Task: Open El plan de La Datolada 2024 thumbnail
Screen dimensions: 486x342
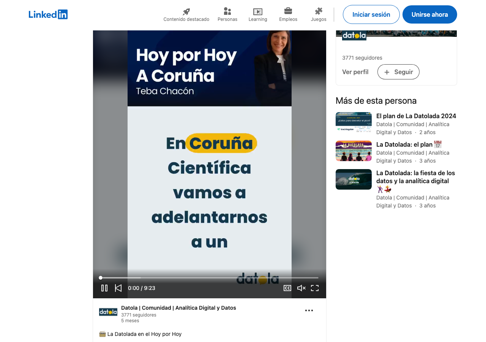Action: (353, 122)
